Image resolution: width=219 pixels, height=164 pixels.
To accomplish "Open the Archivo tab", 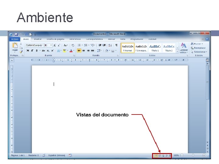I will [15, 39].
